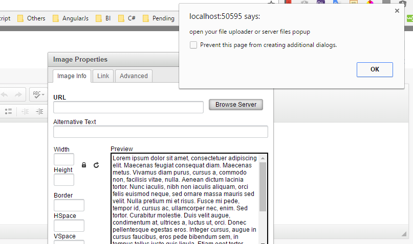This screenshot has height=244, width=413.
Task: Click the HSpace input box
Action: [69, 226]
